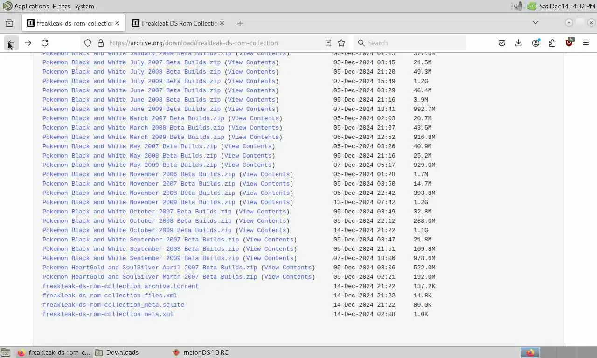Download HeartGold and SoulSilver April 2007 Beta Builds.zip

150,268
